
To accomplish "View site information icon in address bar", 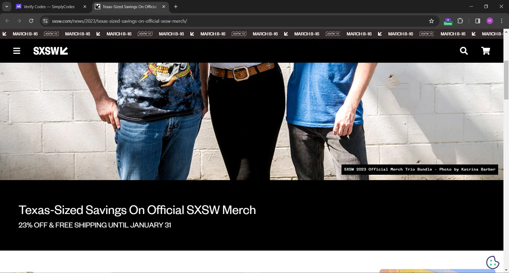I will coord(45,21).
